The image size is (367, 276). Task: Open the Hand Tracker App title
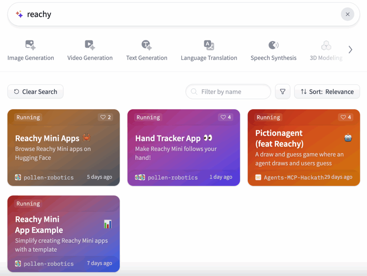pyautogui.click(x=168, y=138)
